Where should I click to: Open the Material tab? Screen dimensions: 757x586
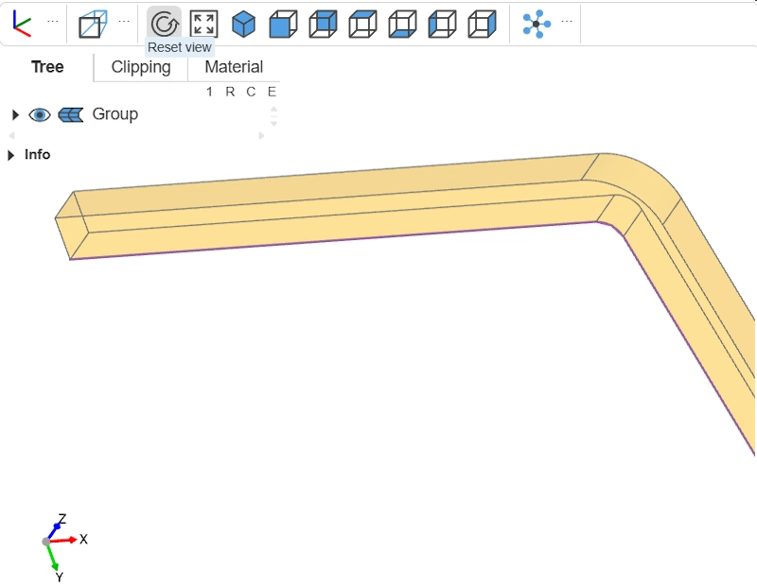[x=234, y=67]
